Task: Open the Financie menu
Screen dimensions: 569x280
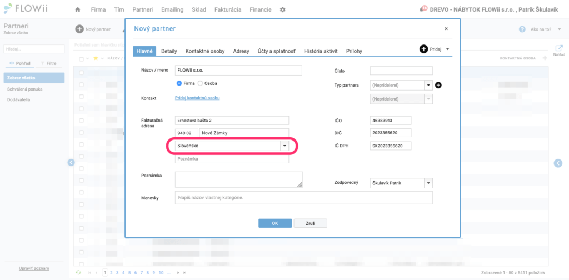Action: point(261,10)
